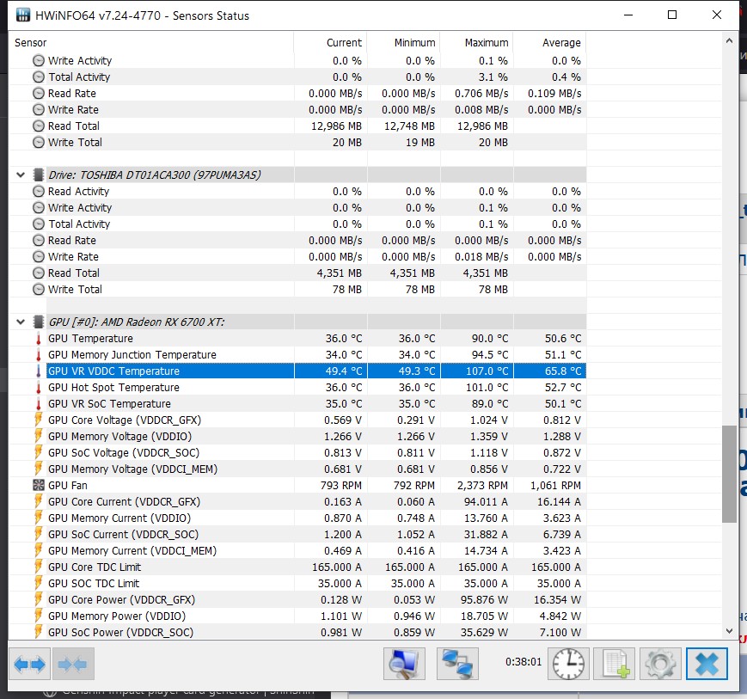The width and height of the screenshot is (747, 699).
Task: Click the 12,986 MB current Read Total value
Action: [336, 126]
